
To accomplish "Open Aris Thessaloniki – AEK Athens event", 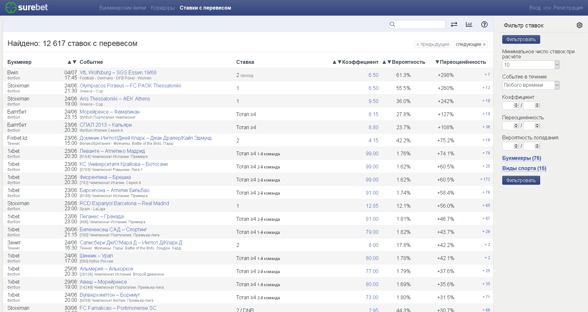I will (x=115, y=99).
